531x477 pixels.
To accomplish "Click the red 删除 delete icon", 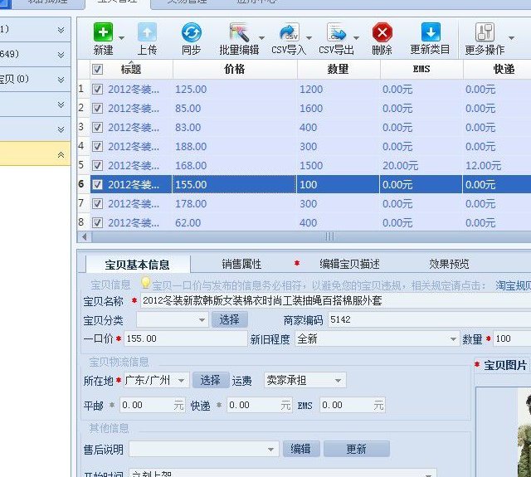I will coord(382,32).
